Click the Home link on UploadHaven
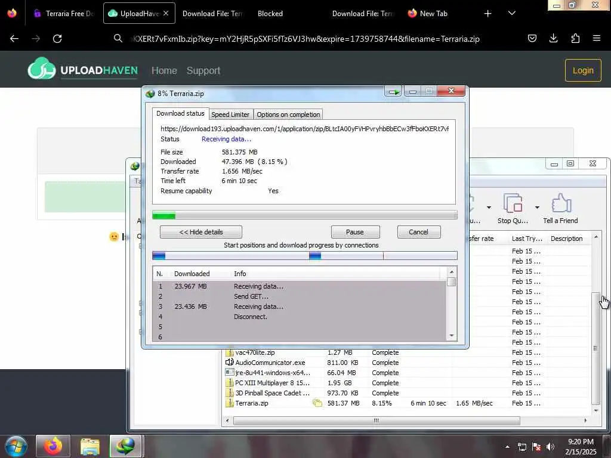 [x=164, y=70]
